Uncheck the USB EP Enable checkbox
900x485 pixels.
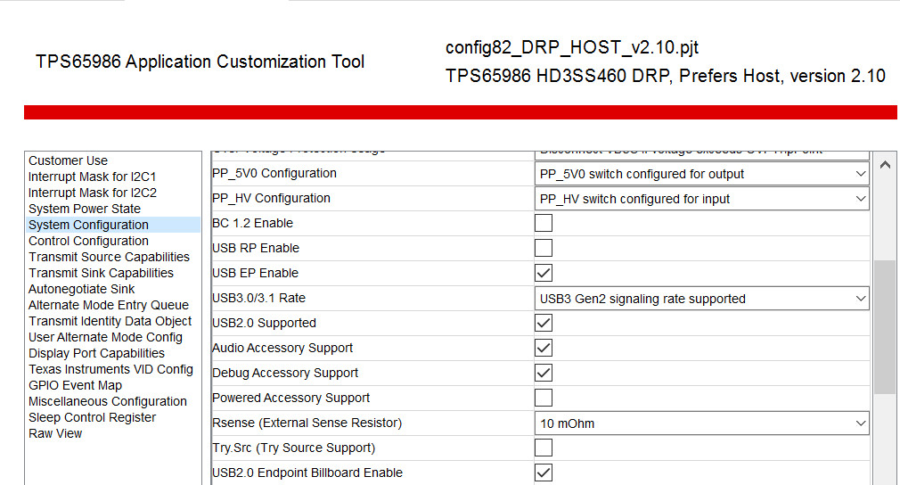(543, 273)
